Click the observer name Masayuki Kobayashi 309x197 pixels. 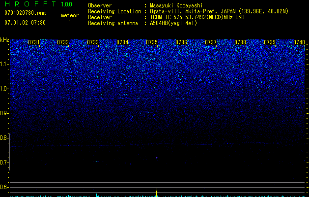tap(176, 5)
